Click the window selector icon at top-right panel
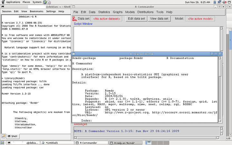This screenshot has width=232, height=145. 229,2
